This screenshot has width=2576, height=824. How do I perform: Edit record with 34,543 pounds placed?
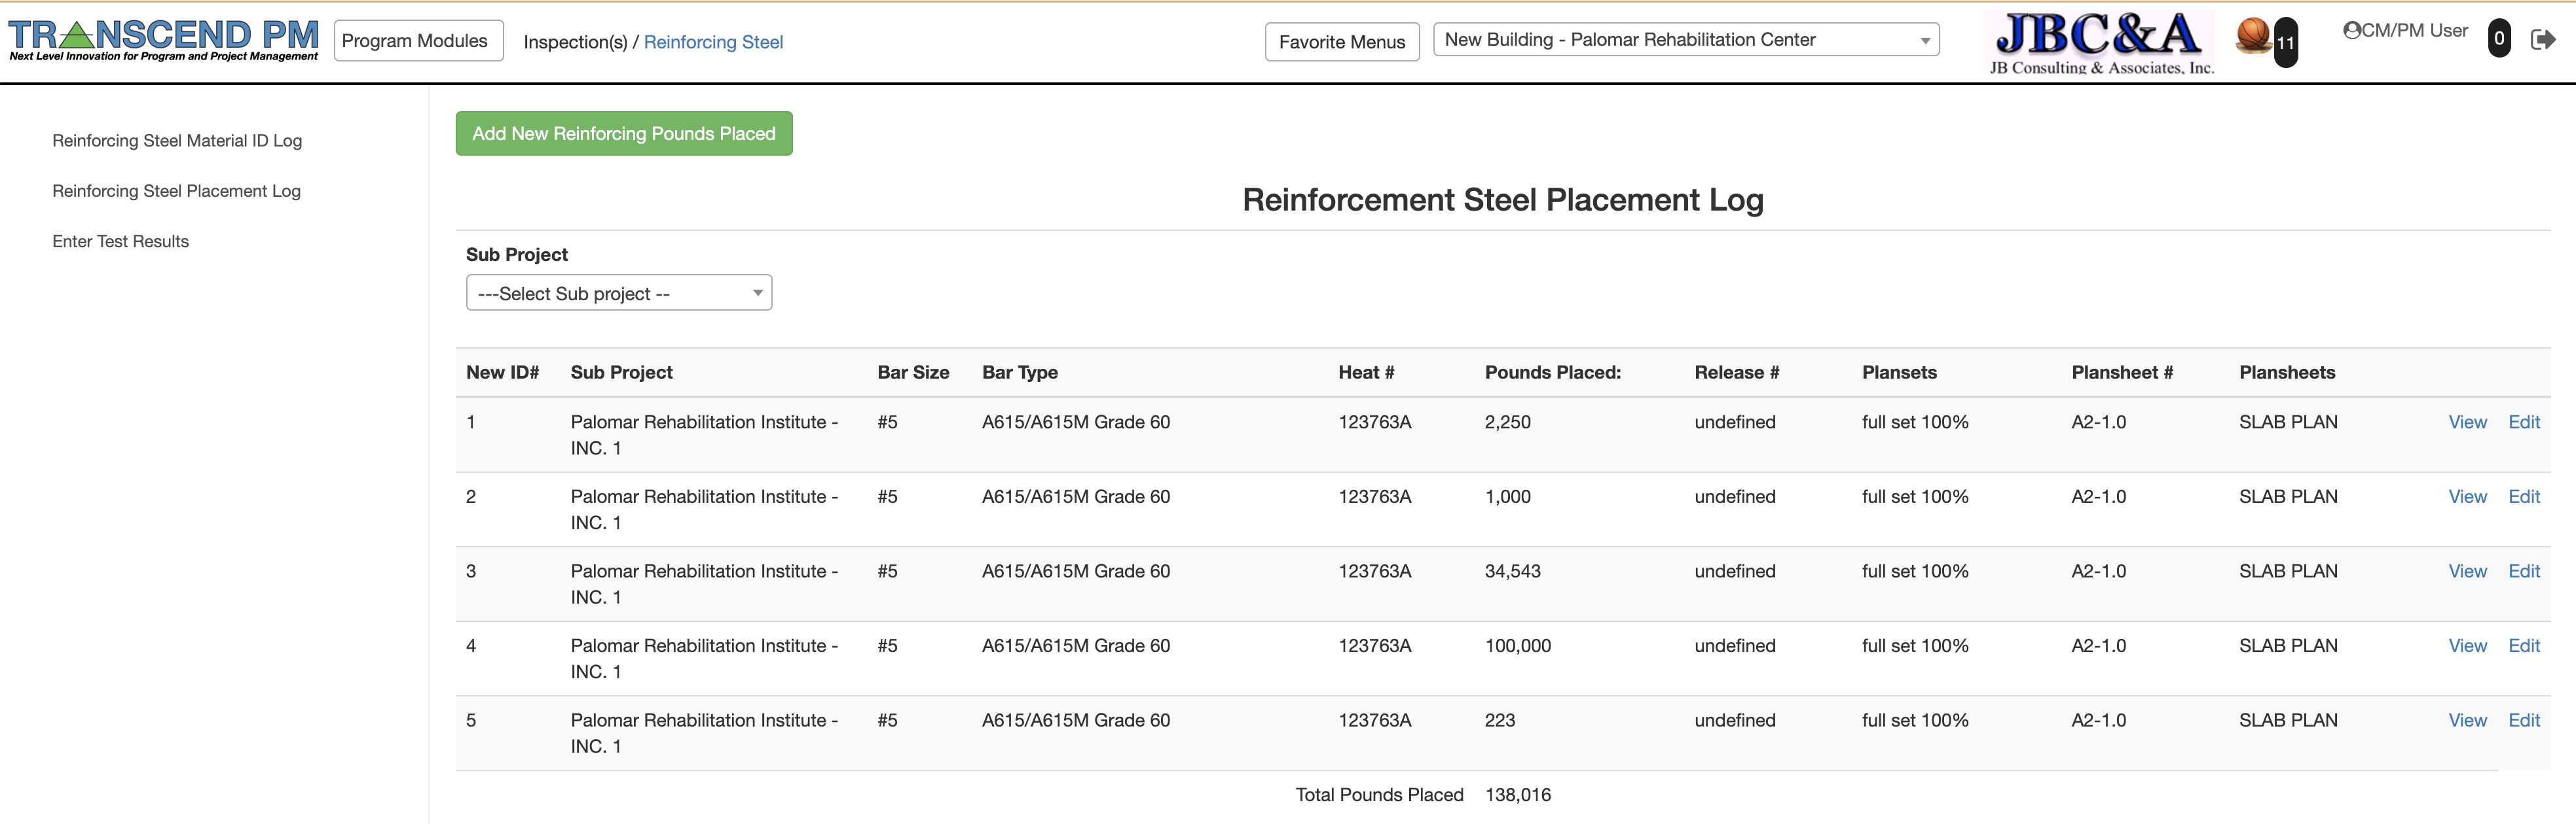[x=2524, y=572]
